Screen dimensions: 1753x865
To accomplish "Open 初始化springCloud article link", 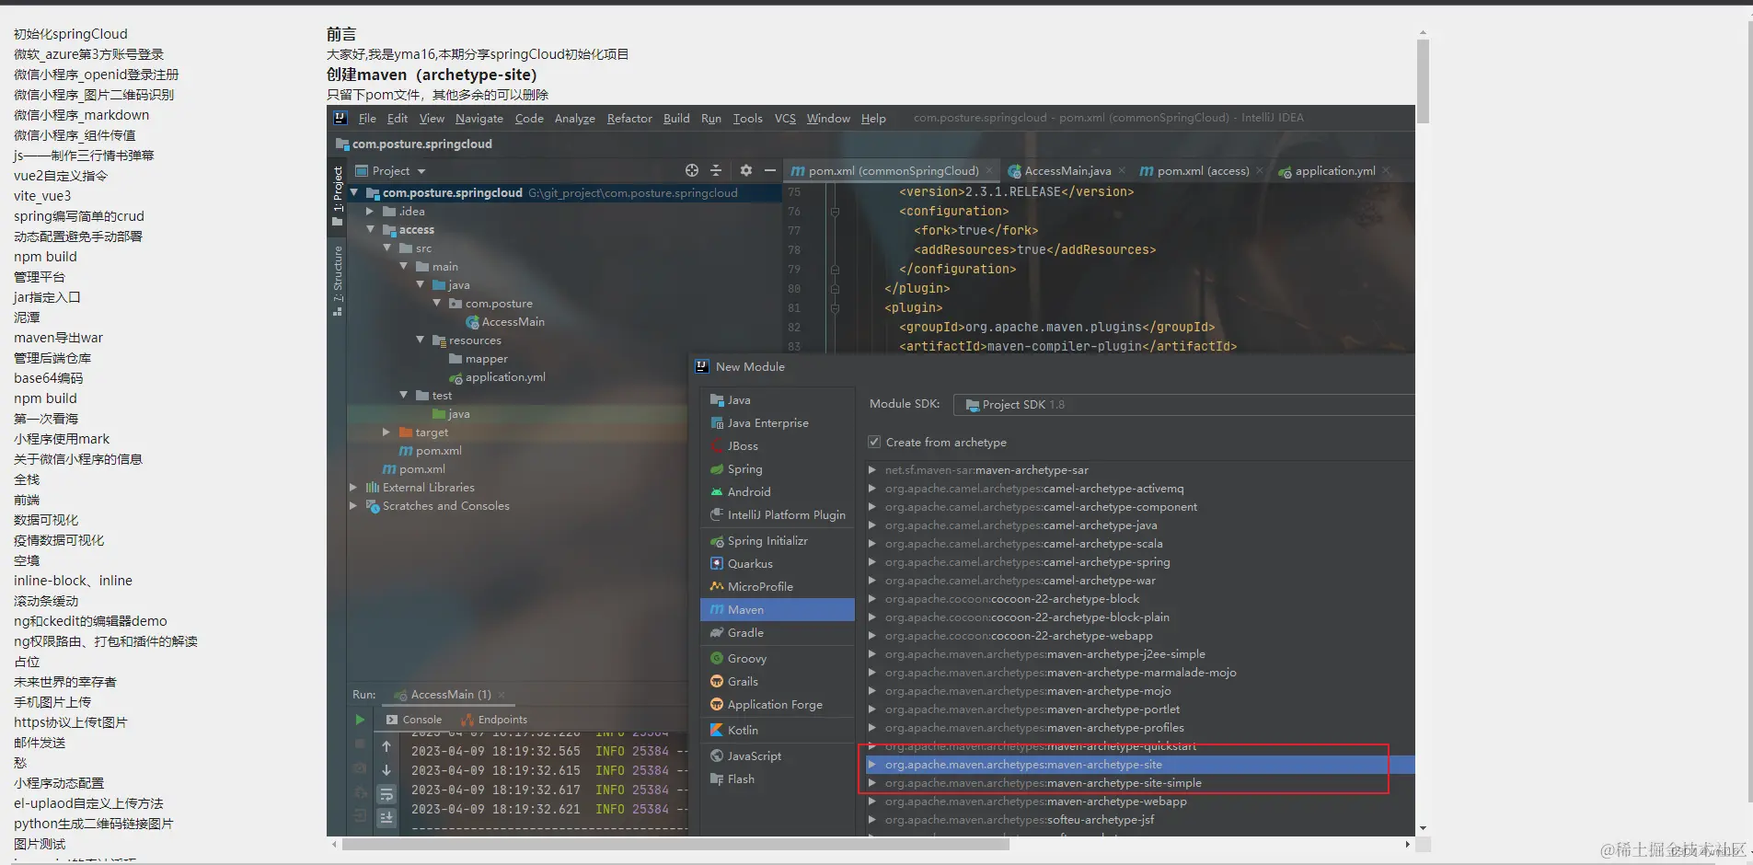I will coord(71,34).
